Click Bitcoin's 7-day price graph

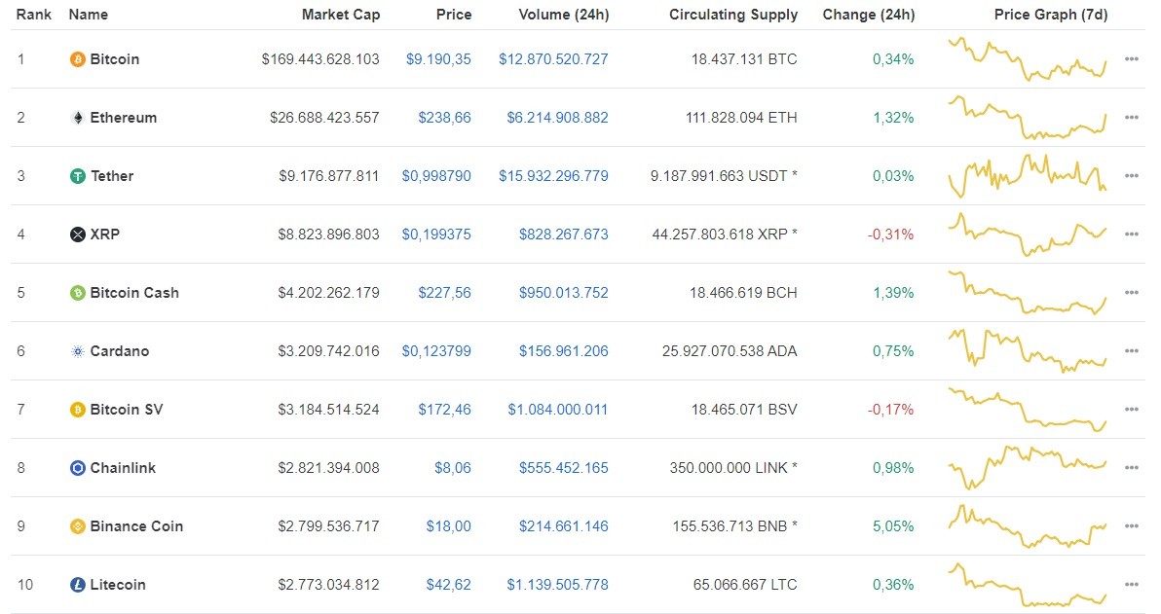coord(1028,58)
